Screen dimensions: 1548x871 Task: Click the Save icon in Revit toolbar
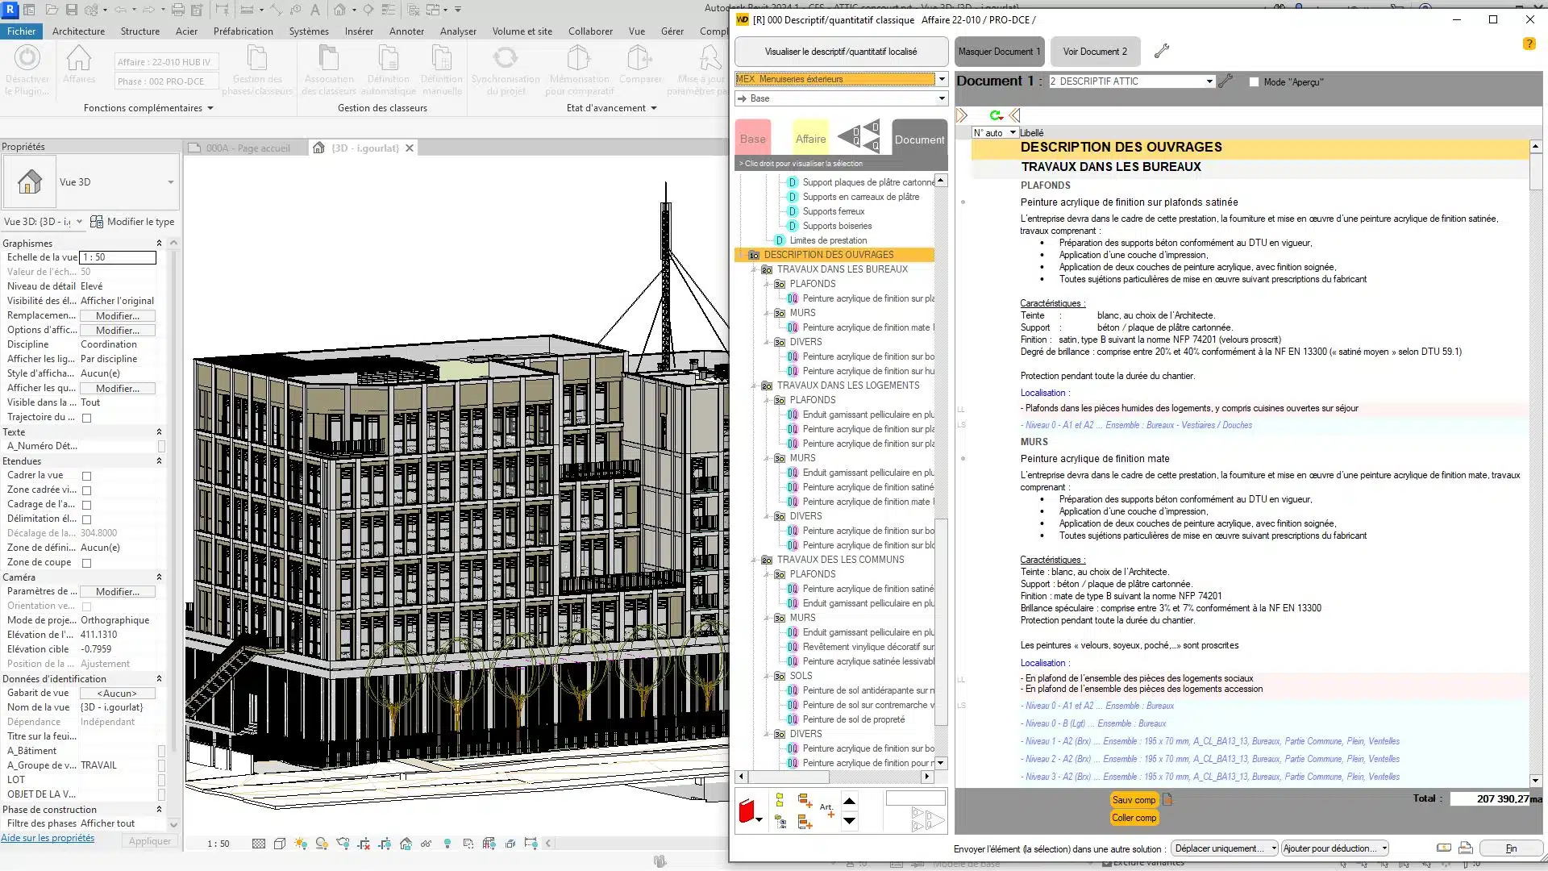click(x=72, y=10)
